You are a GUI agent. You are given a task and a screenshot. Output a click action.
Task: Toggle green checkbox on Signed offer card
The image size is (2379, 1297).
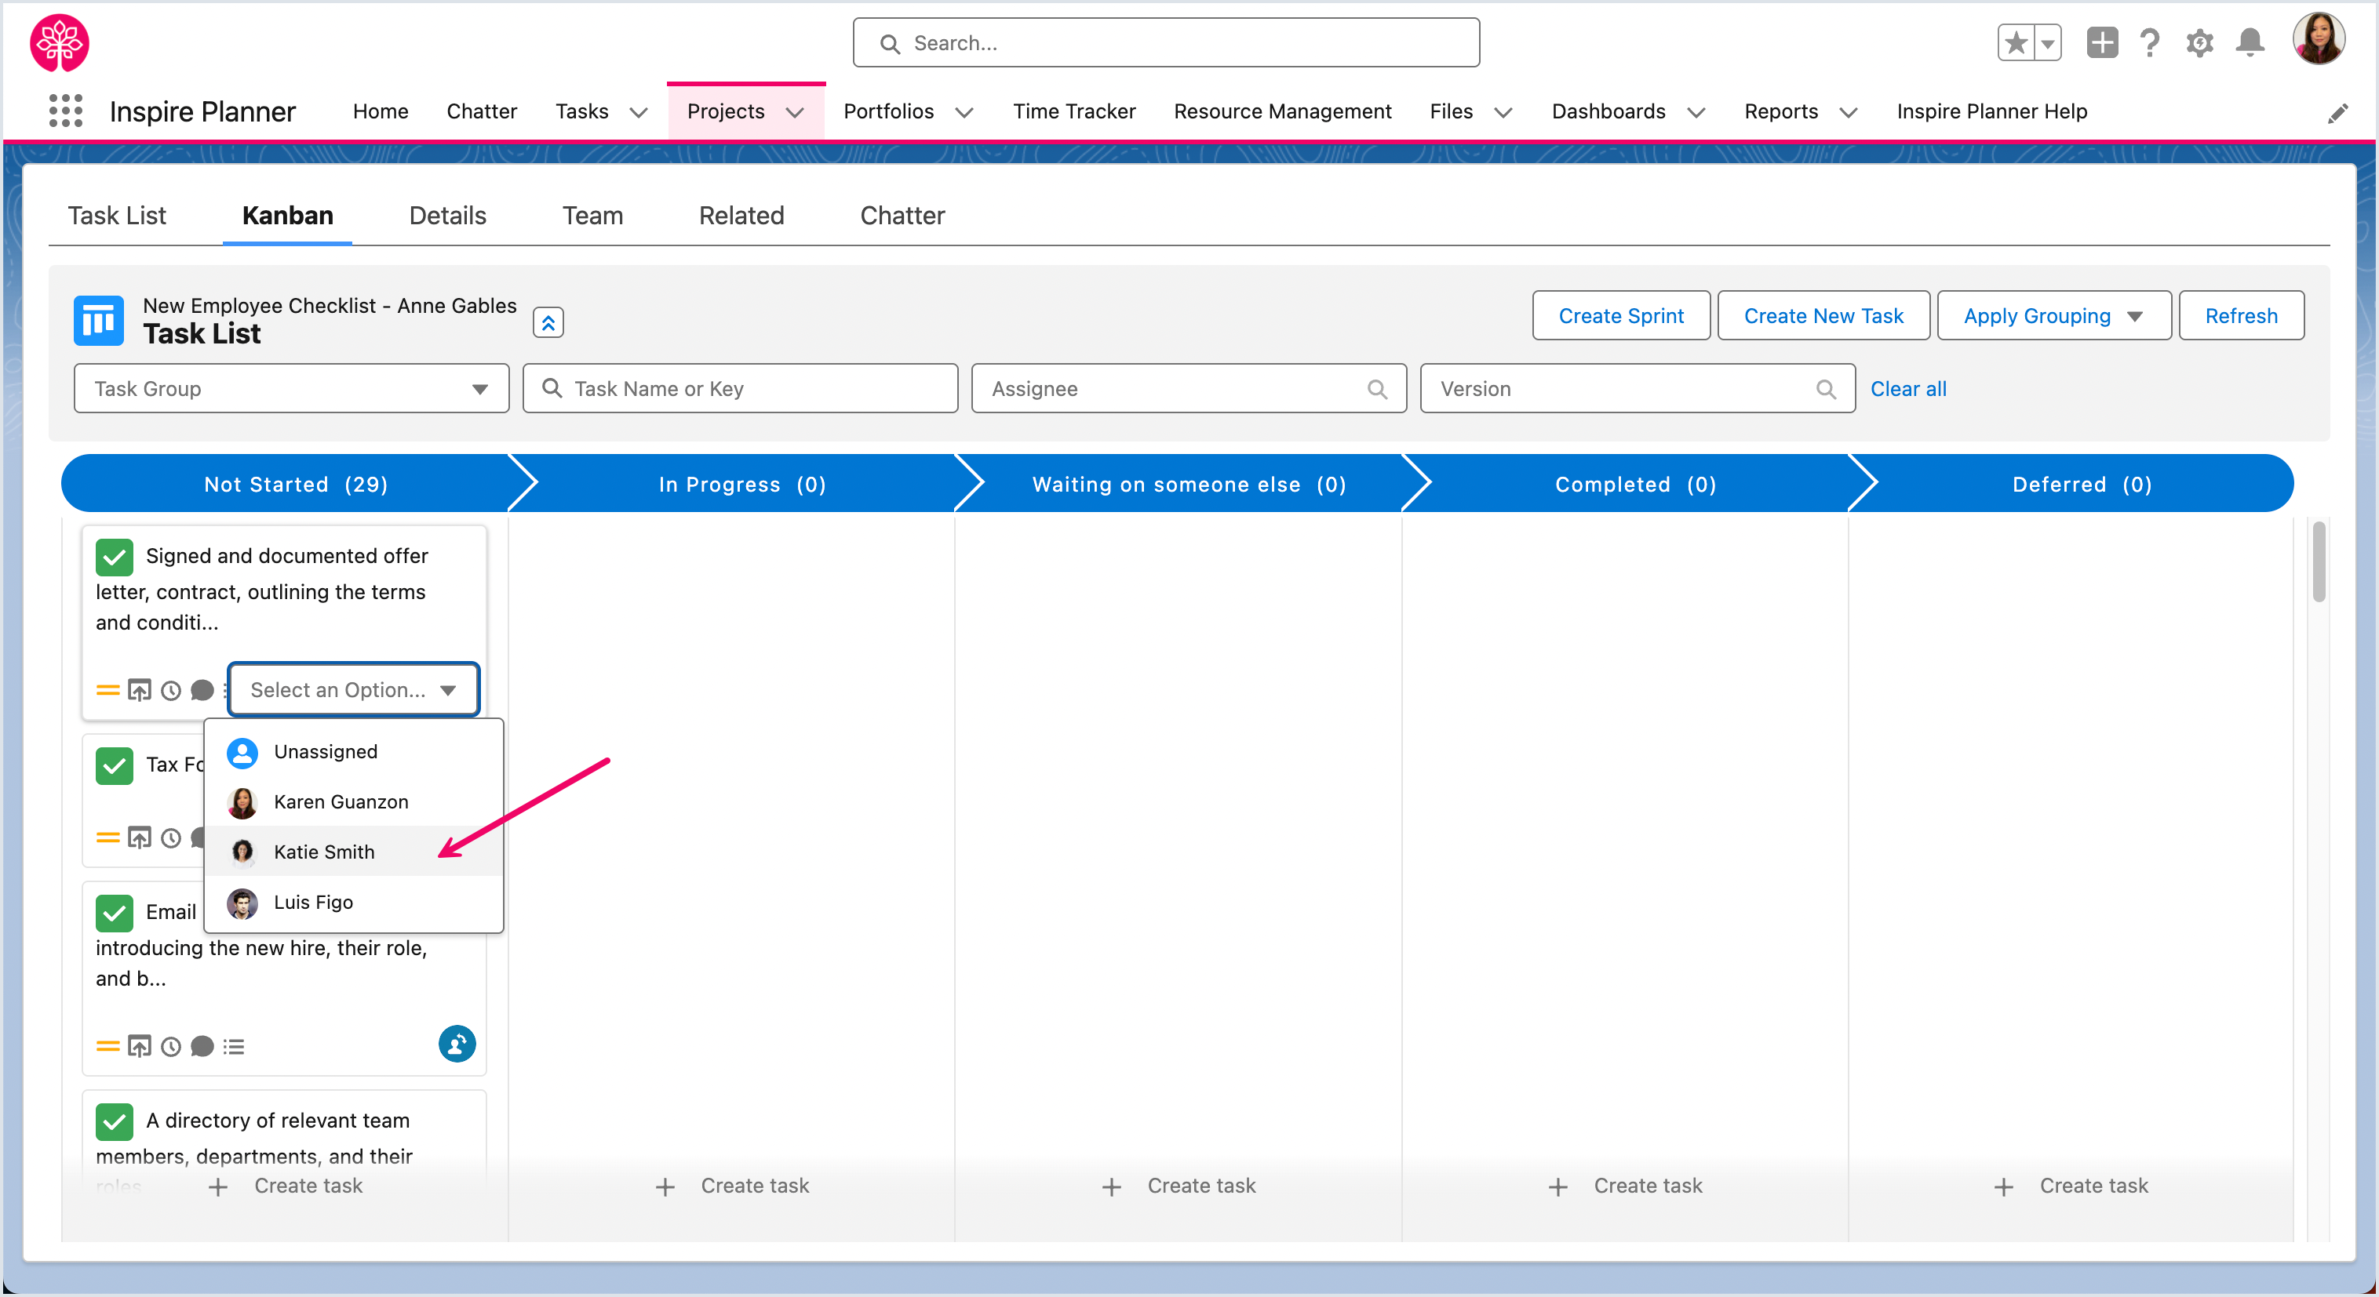tap(115, 557)
